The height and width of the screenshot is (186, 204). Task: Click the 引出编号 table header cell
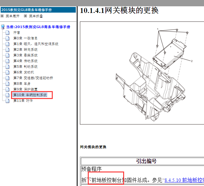(x=142, y=161)
